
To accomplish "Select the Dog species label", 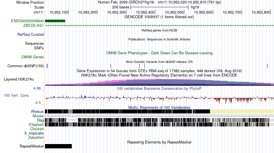I will pos(40,120).
